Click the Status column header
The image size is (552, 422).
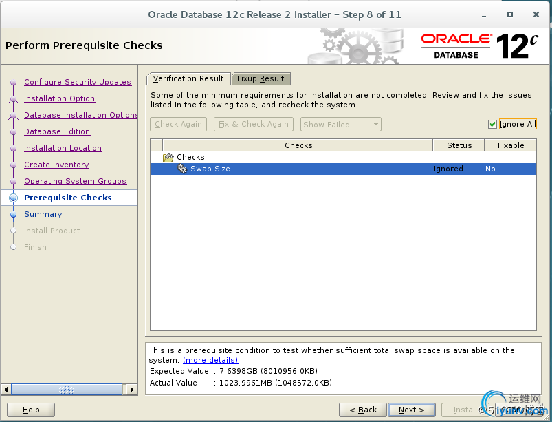coord(459,145)
